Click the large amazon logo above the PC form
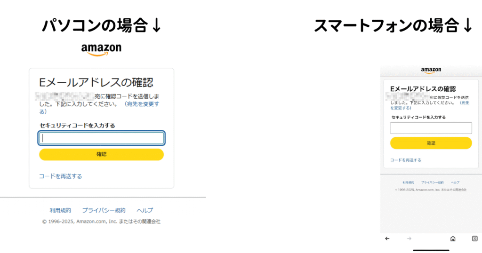This screenshot has width=482, height=253. click(101, 50)
